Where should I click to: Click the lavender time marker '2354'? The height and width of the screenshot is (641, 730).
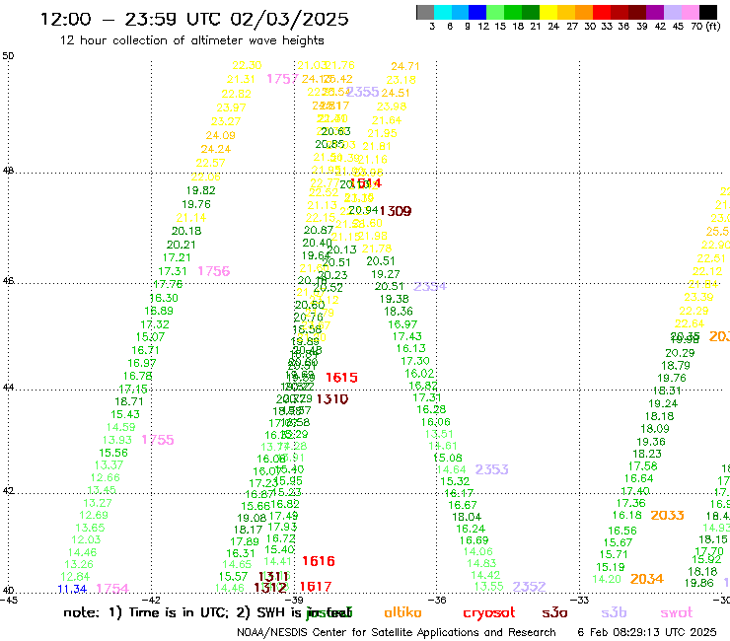430,286
